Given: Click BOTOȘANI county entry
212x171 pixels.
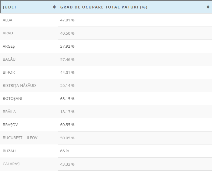Looking at the screenshot, I should tap(12, 99).
